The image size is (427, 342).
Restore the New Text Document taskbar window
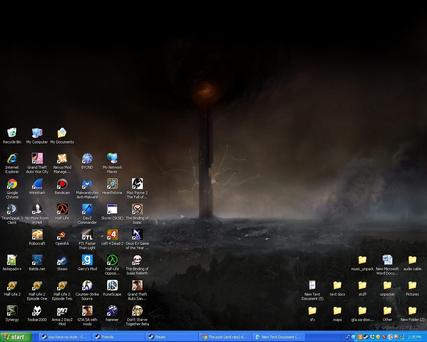point(279,337)
